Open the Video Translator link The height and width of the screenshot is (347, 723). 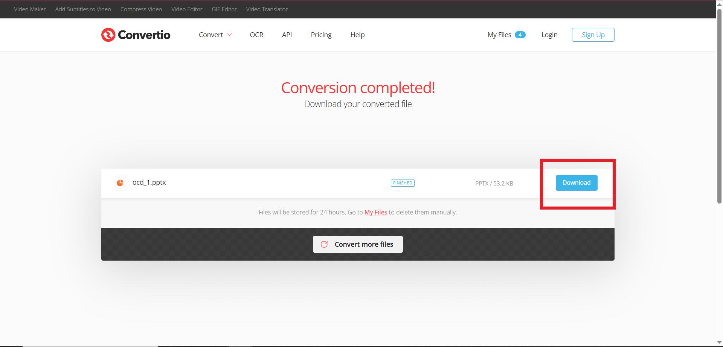click(x=267, y=9)
